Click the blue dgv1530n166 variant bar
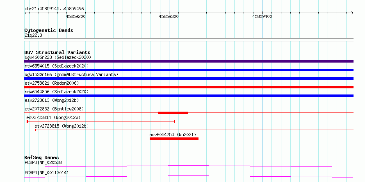The width and height of the screenshot is (365, 182). (189, 79)
